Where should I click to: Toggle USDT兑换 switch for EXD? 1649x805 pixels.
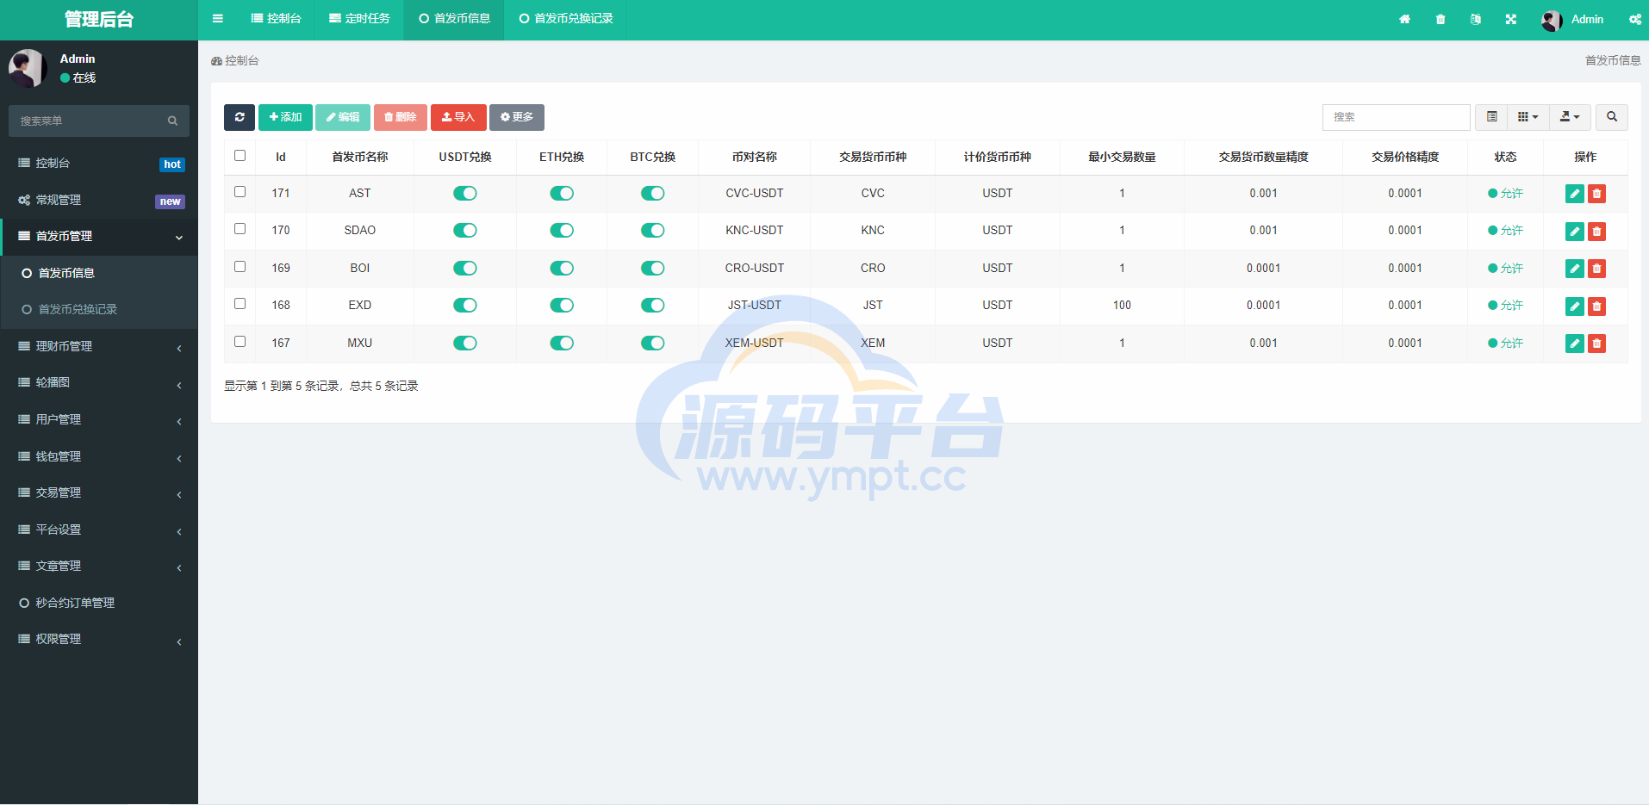(465, 306)
